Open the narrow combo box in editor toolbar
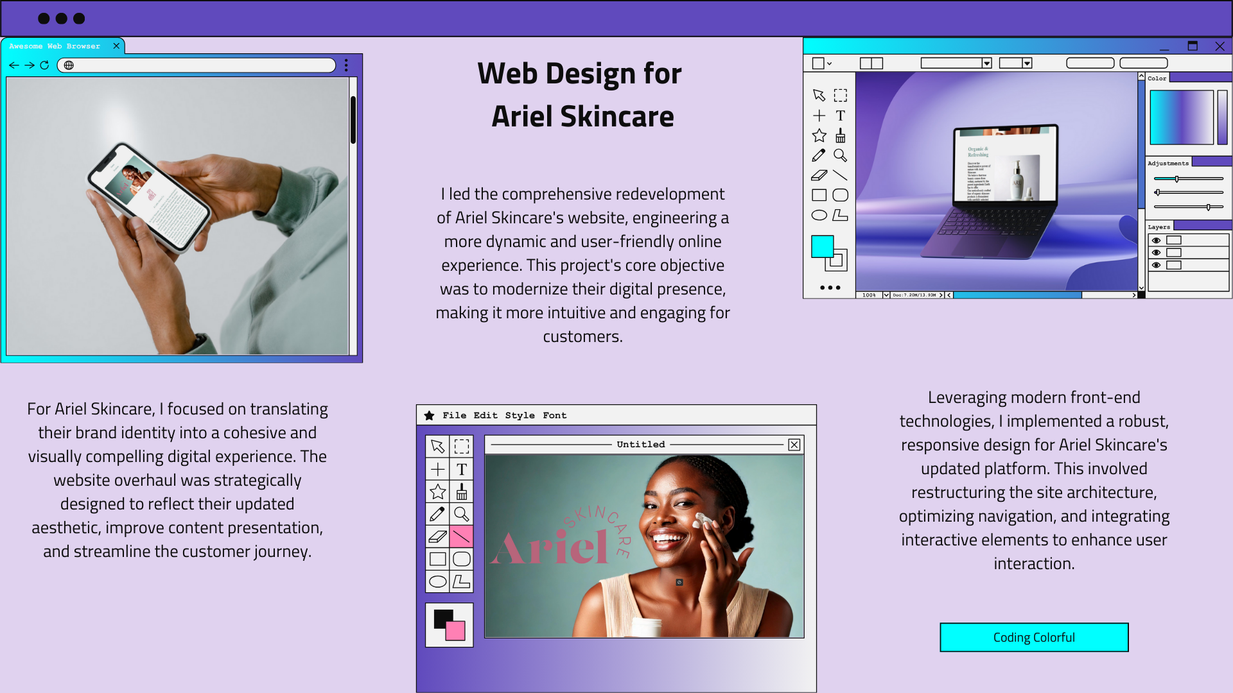The image size is (1233, 693). tap(1015, 63)
